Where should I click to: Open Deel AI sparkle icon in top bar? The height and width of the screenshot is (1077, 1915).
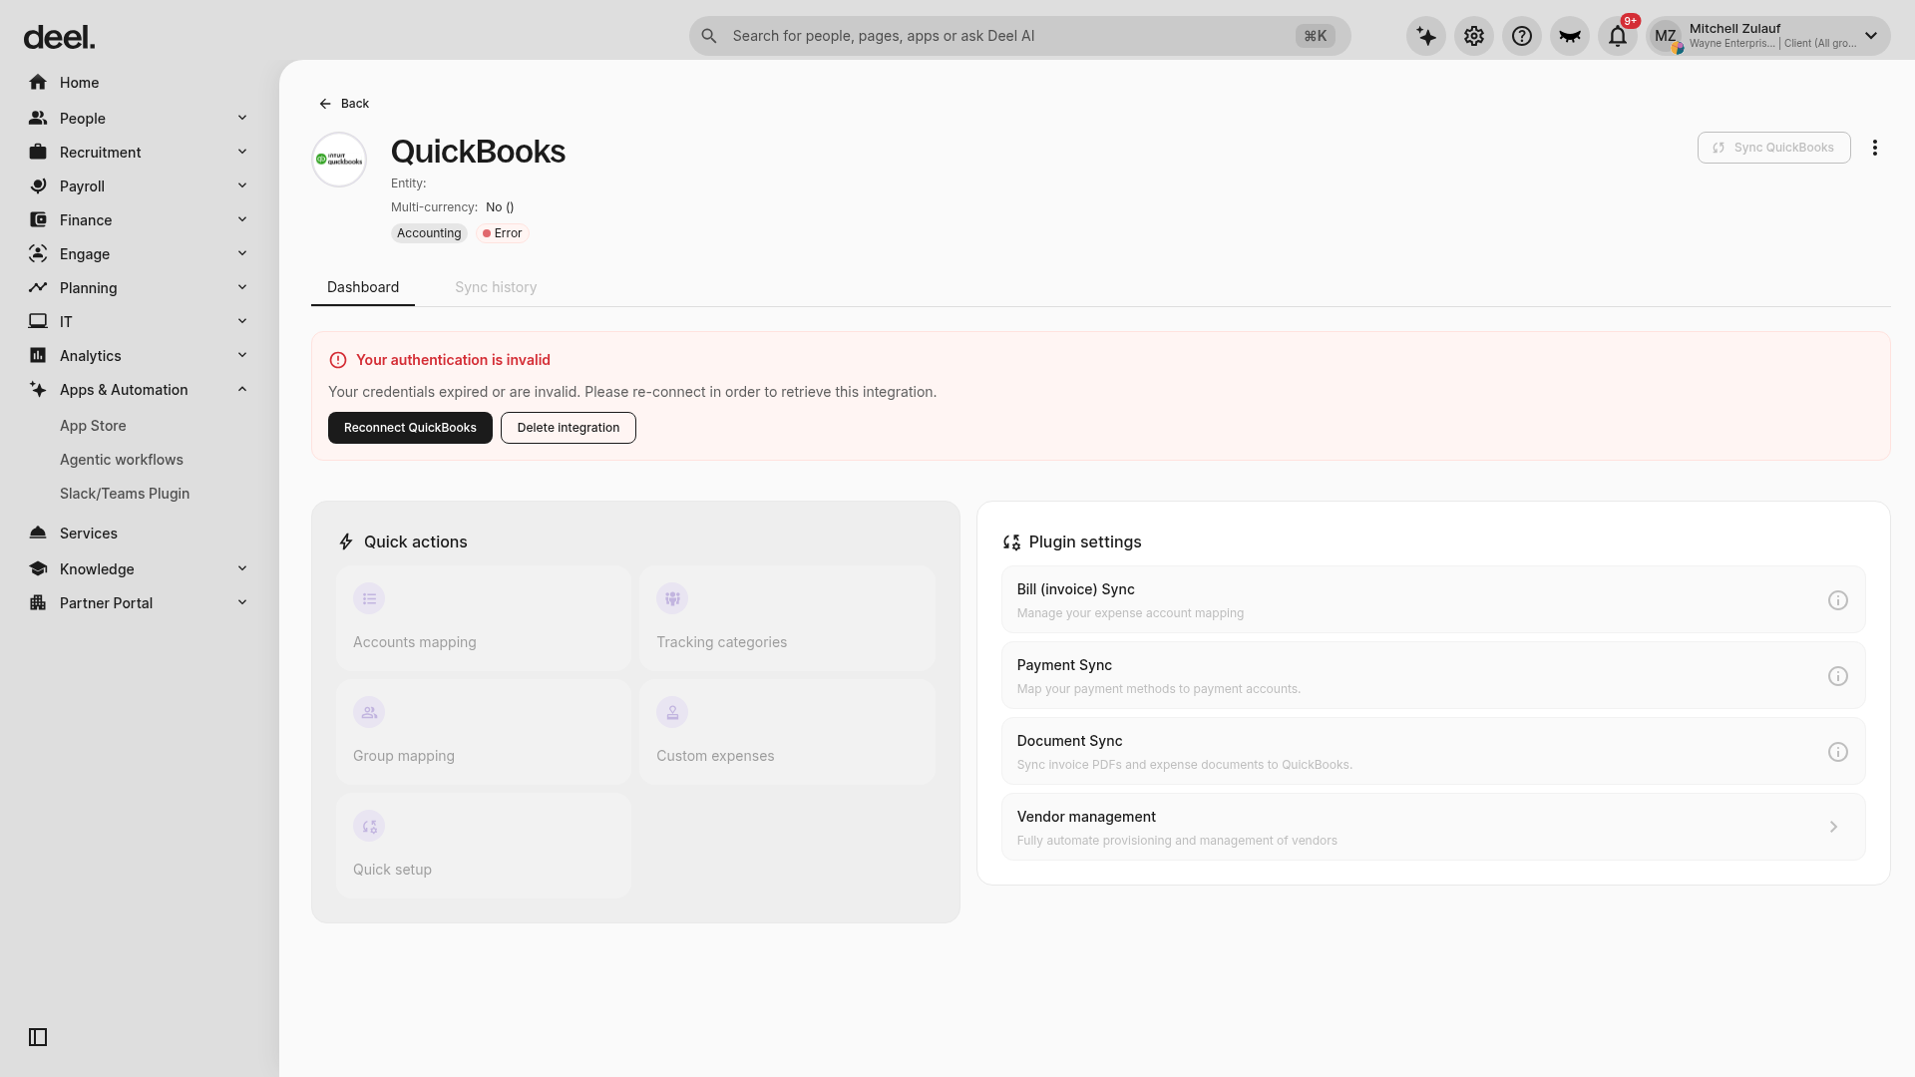click(1426, 36)
